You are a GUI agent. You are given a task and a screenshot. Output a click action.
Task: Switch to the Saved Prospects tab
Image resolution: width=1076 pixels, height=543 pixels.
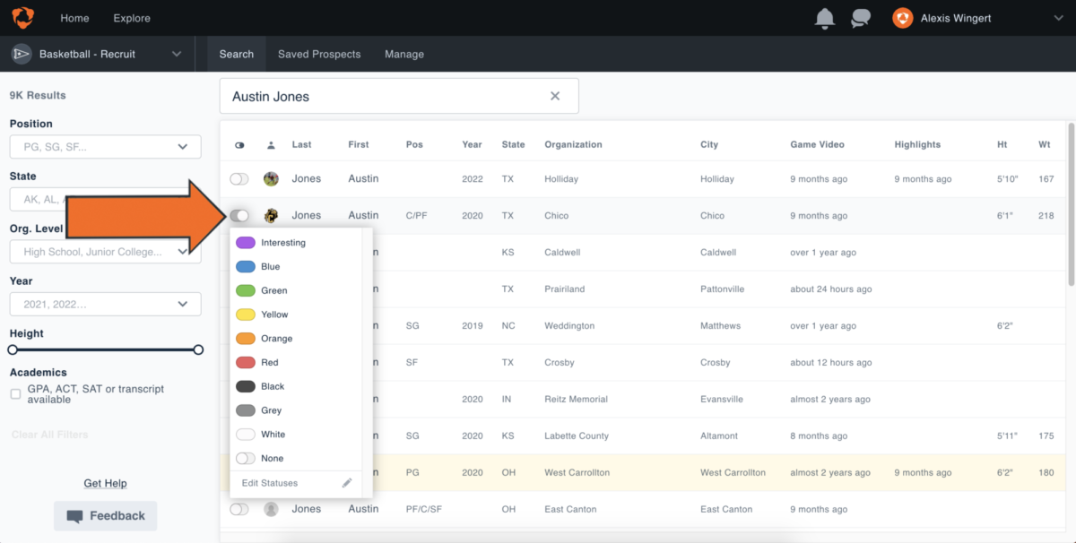[319, 54]
